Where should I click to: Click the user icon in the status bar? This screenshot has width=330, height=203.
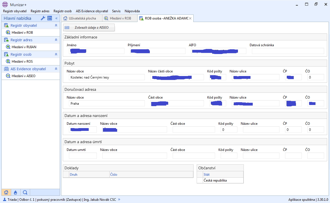pos(4,199)
